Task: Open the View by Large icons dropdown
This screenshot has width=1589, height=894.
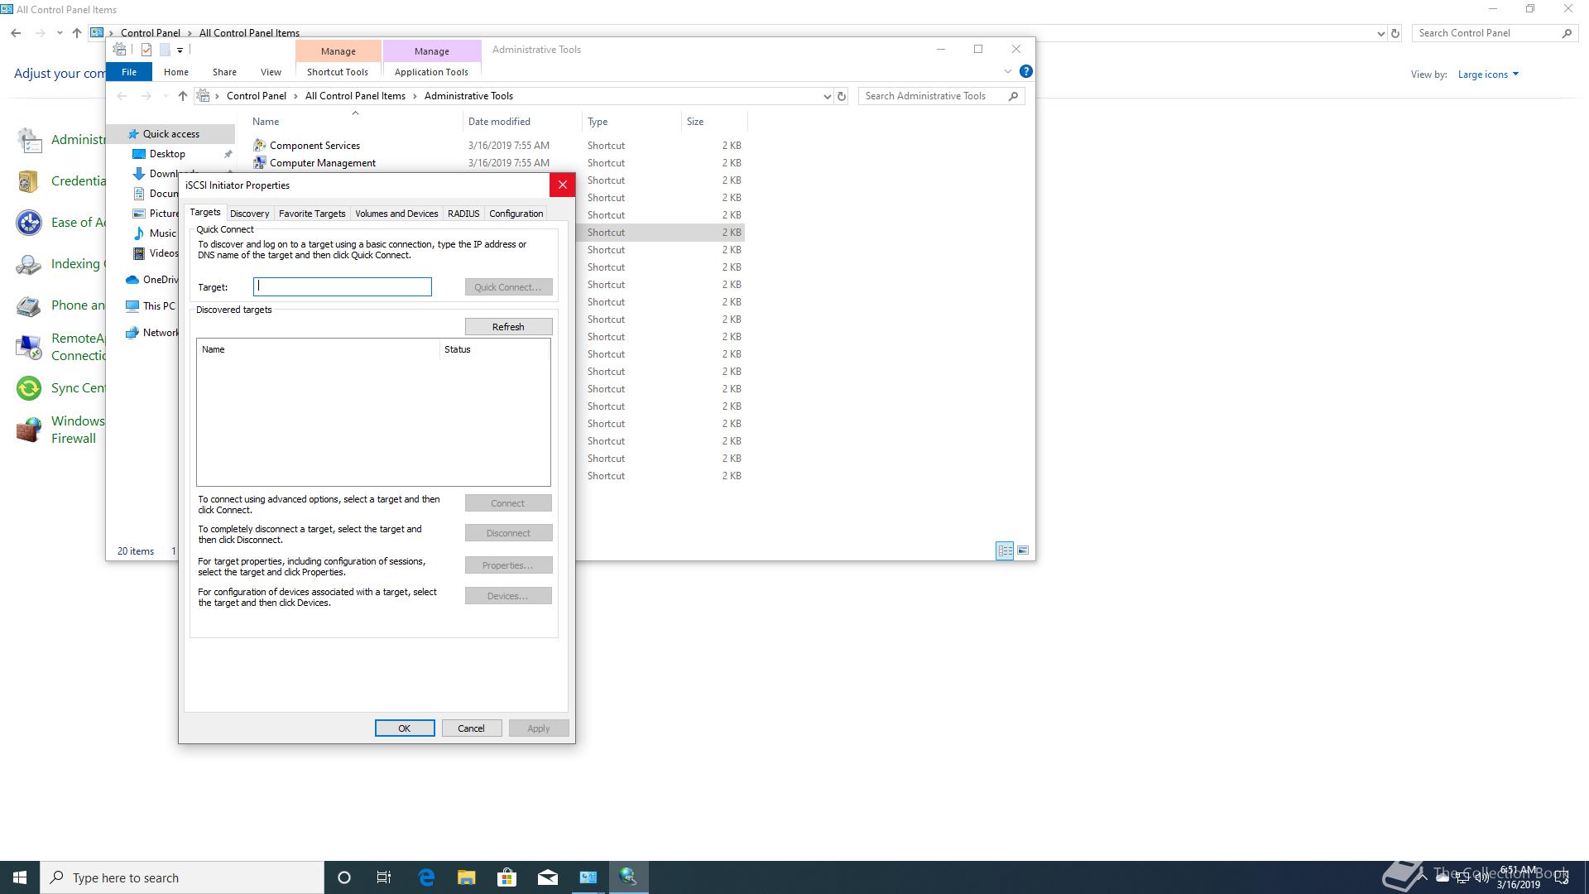Action: pos(1488,74)
